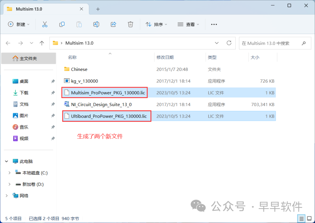The height and width of the screenshot is (223, 315).
Task: Go back with the left arrow
Action: pos(8,43)
